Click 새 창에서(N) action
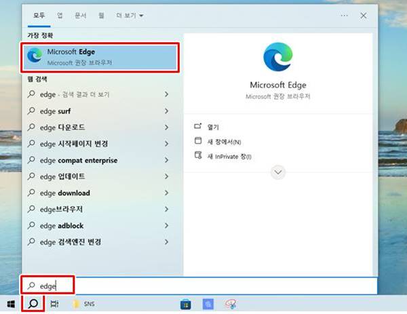 (x=225, y=142)
